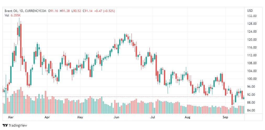Click the 132.00 price scale label
This screenshot has height=130, width=265.
click(x=252, y=16)
